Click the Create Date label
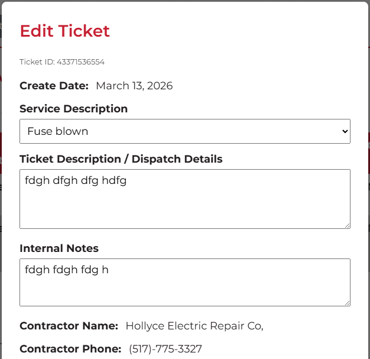 click(54, 86)
